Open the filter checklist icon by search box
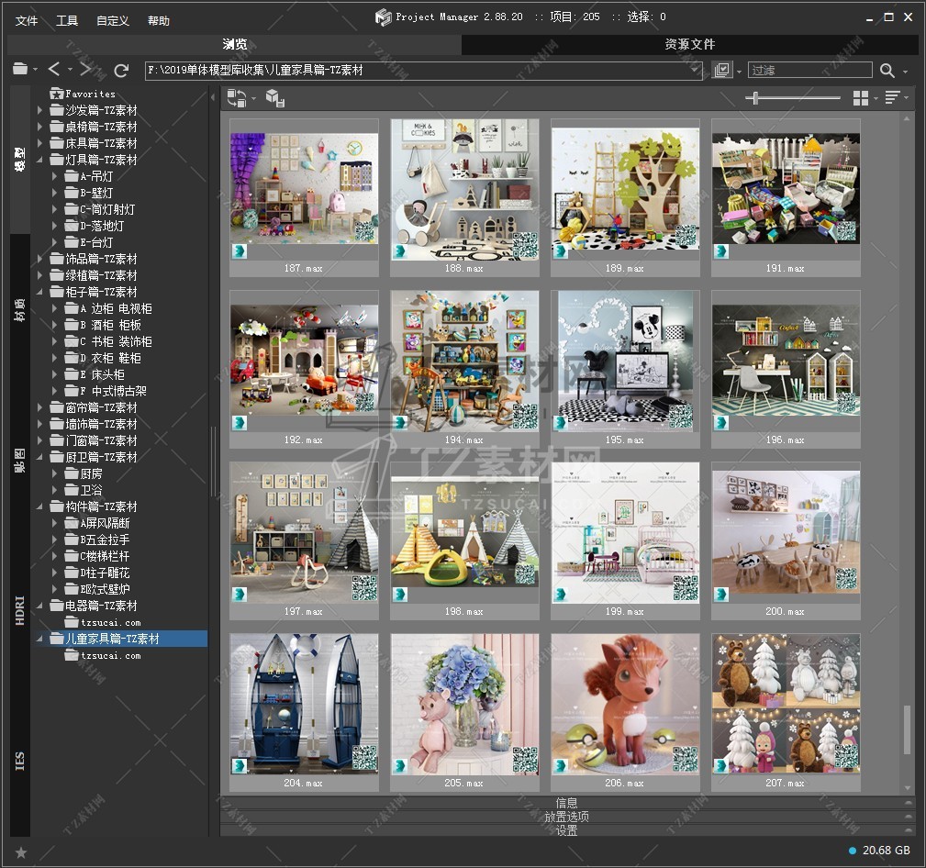926x868 pixels. click(722, 71)
